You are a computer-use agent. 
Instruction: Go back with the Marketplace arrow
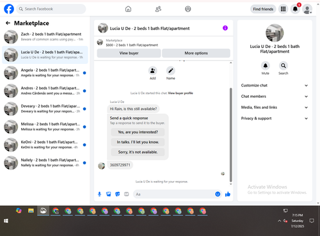pos(8,23)
